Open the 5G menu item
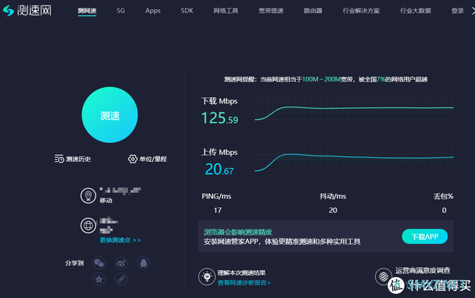 [x=121, y=11]
